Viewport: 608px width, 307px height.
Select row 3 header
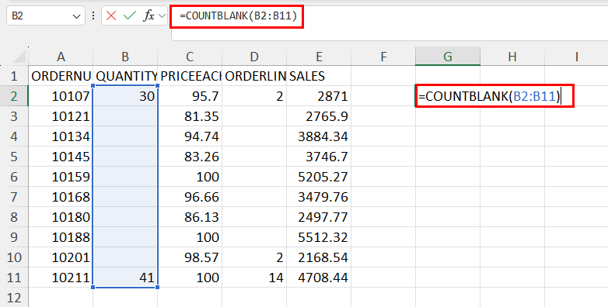click(x=14, y=116)
